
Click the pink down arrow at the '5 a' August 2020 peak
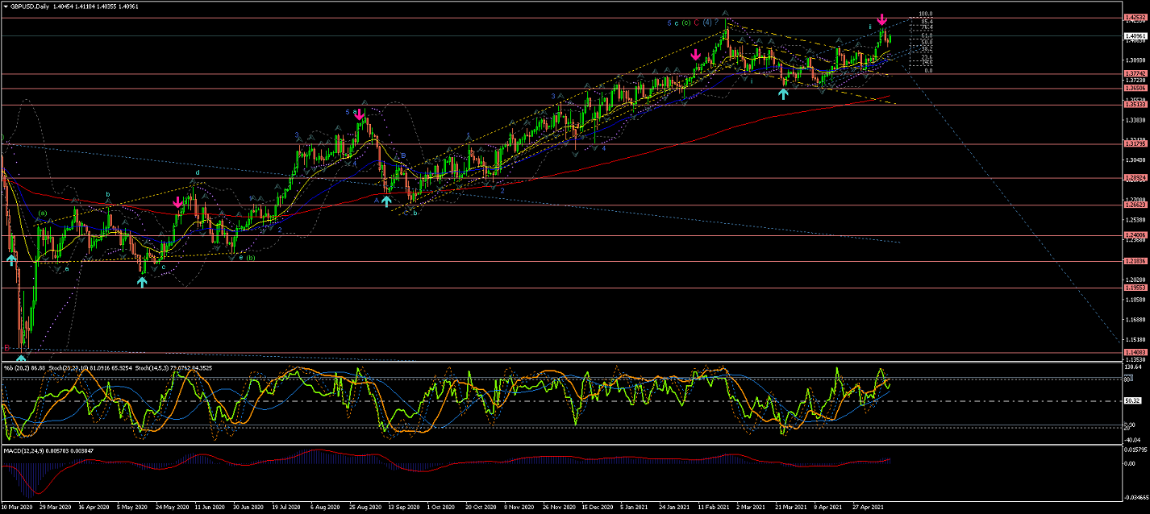pos(358,114)
